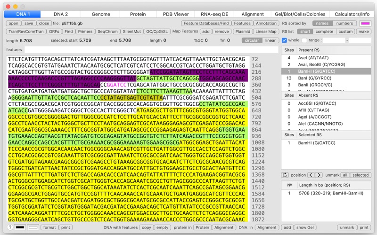Open the Primers tool

[85, 31]
